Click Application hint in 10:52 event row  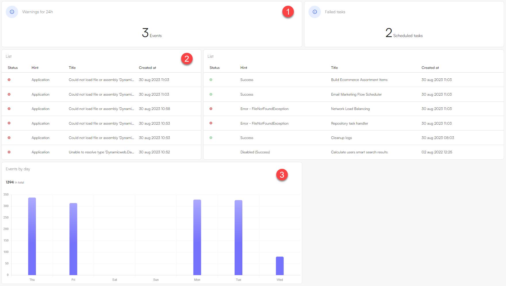click(41, 152)
